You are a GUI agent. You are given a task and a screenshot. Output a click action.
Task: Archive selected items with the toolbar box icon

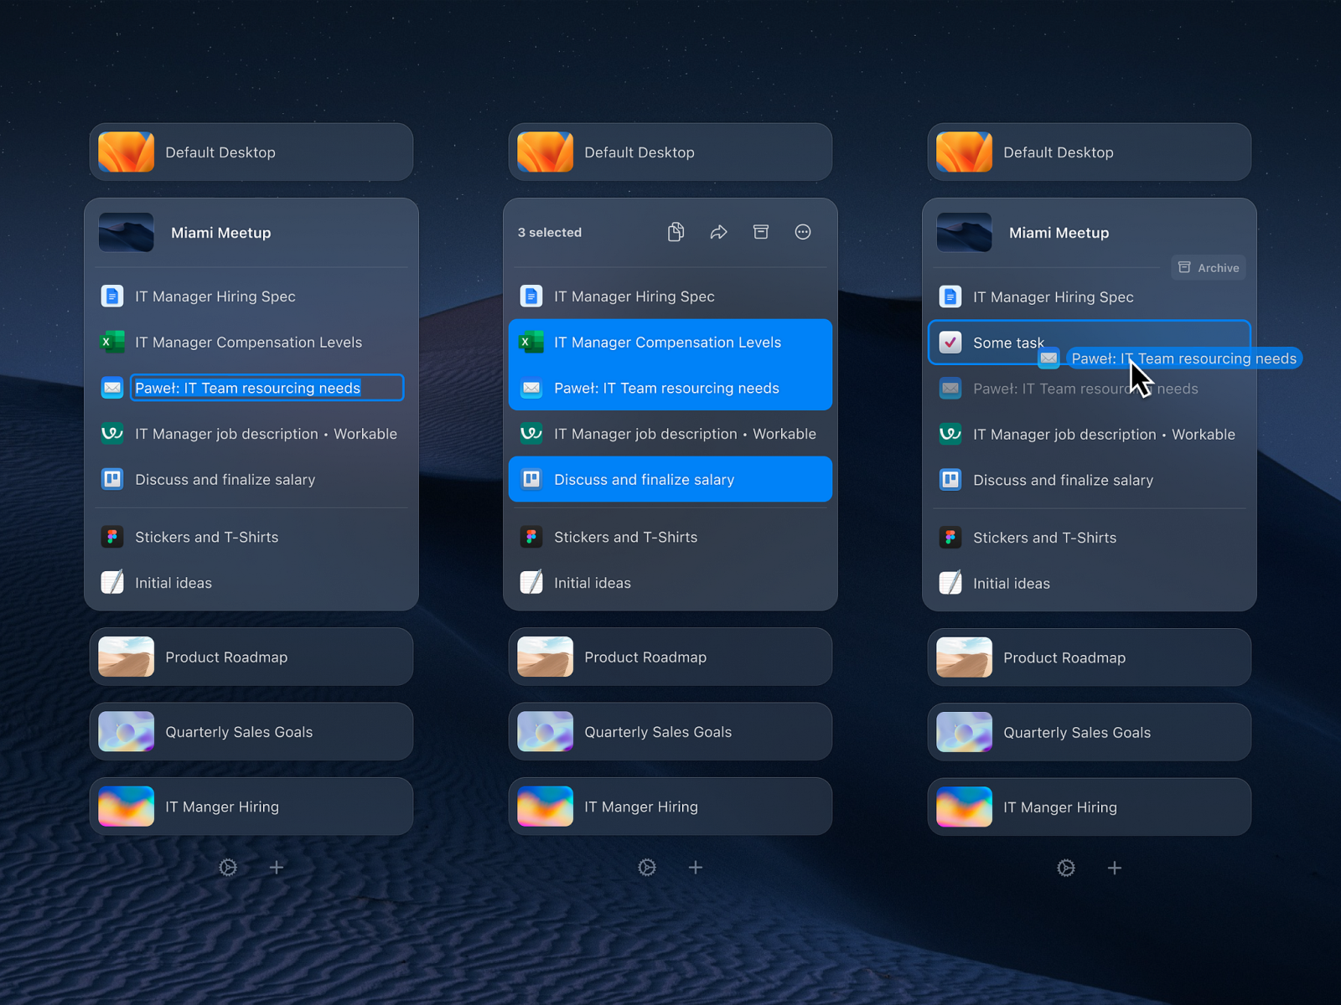tap(761, 232)
